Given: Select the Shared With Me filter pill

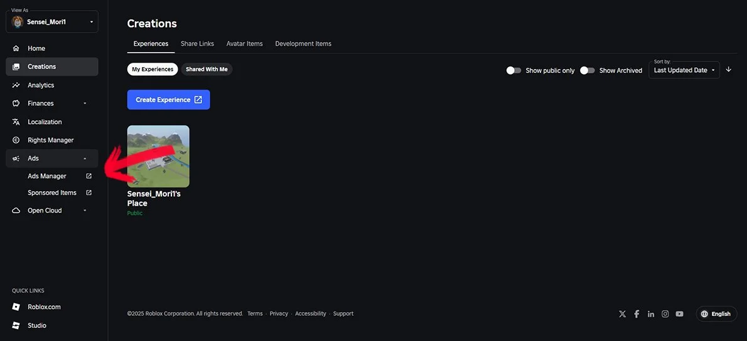Looking at the screenshot, I should [207, 70].
